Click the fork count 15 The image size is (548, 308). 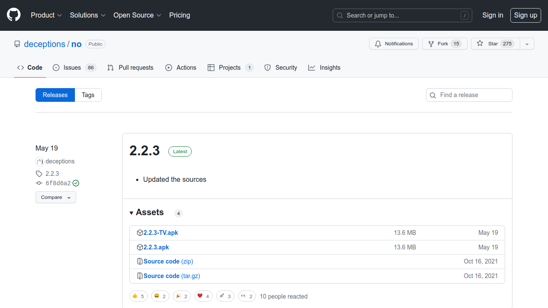[456, 44]
